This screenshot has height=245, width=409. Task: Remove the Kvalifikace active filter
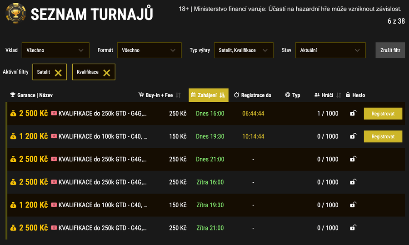[107, 73]
